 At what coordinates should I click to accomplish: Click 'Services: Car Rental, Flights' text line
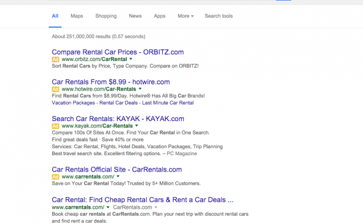[137, 146]
